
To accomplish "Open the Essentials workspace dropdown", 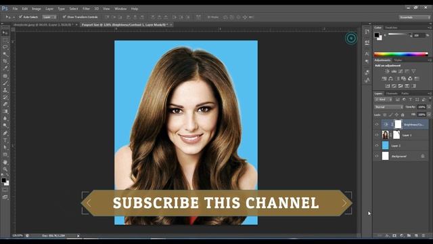I will coord(415,17).
